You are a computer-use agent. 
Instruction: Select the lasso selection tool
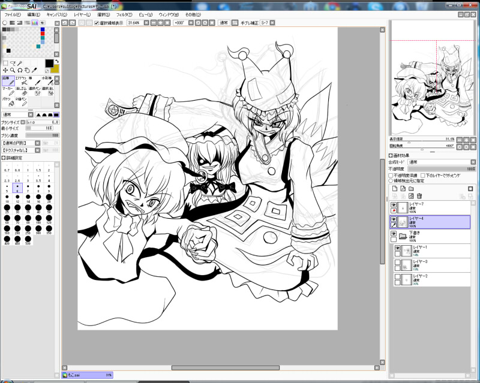click(13, 63)
